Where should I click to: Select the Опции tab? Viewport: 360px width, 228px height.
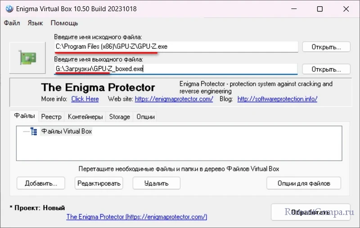coord(146,116)
